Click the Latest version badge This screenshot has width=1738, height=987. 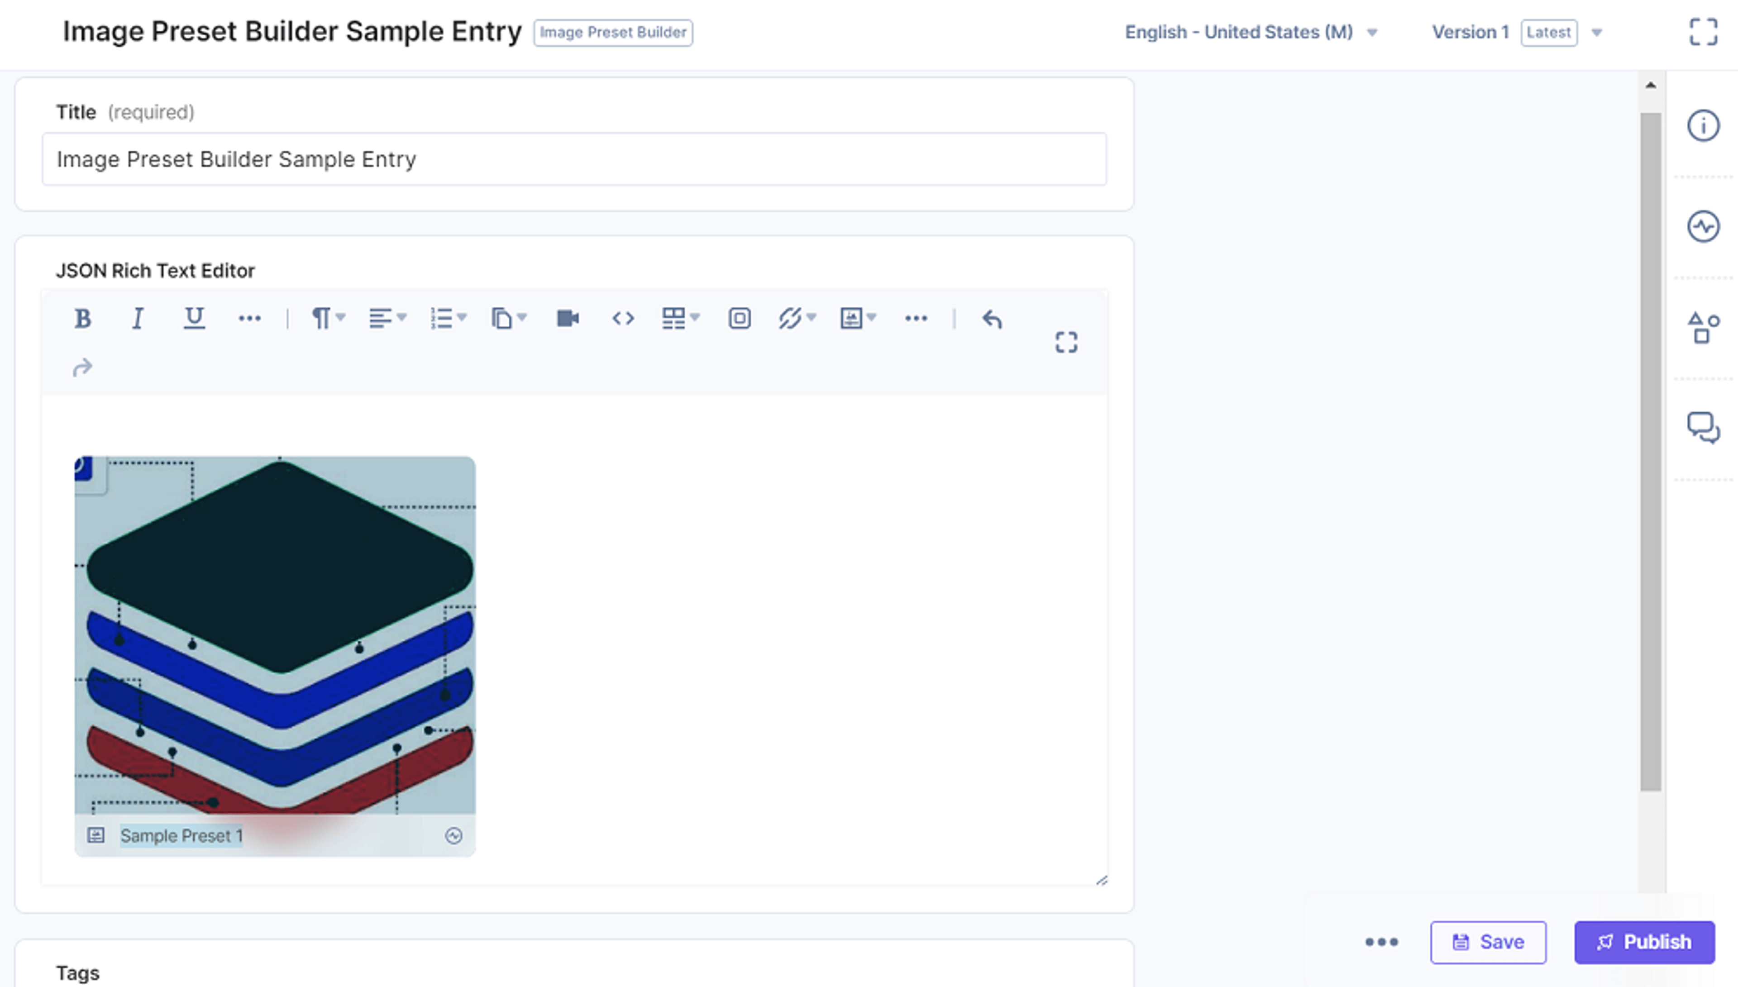[1548, 33]
